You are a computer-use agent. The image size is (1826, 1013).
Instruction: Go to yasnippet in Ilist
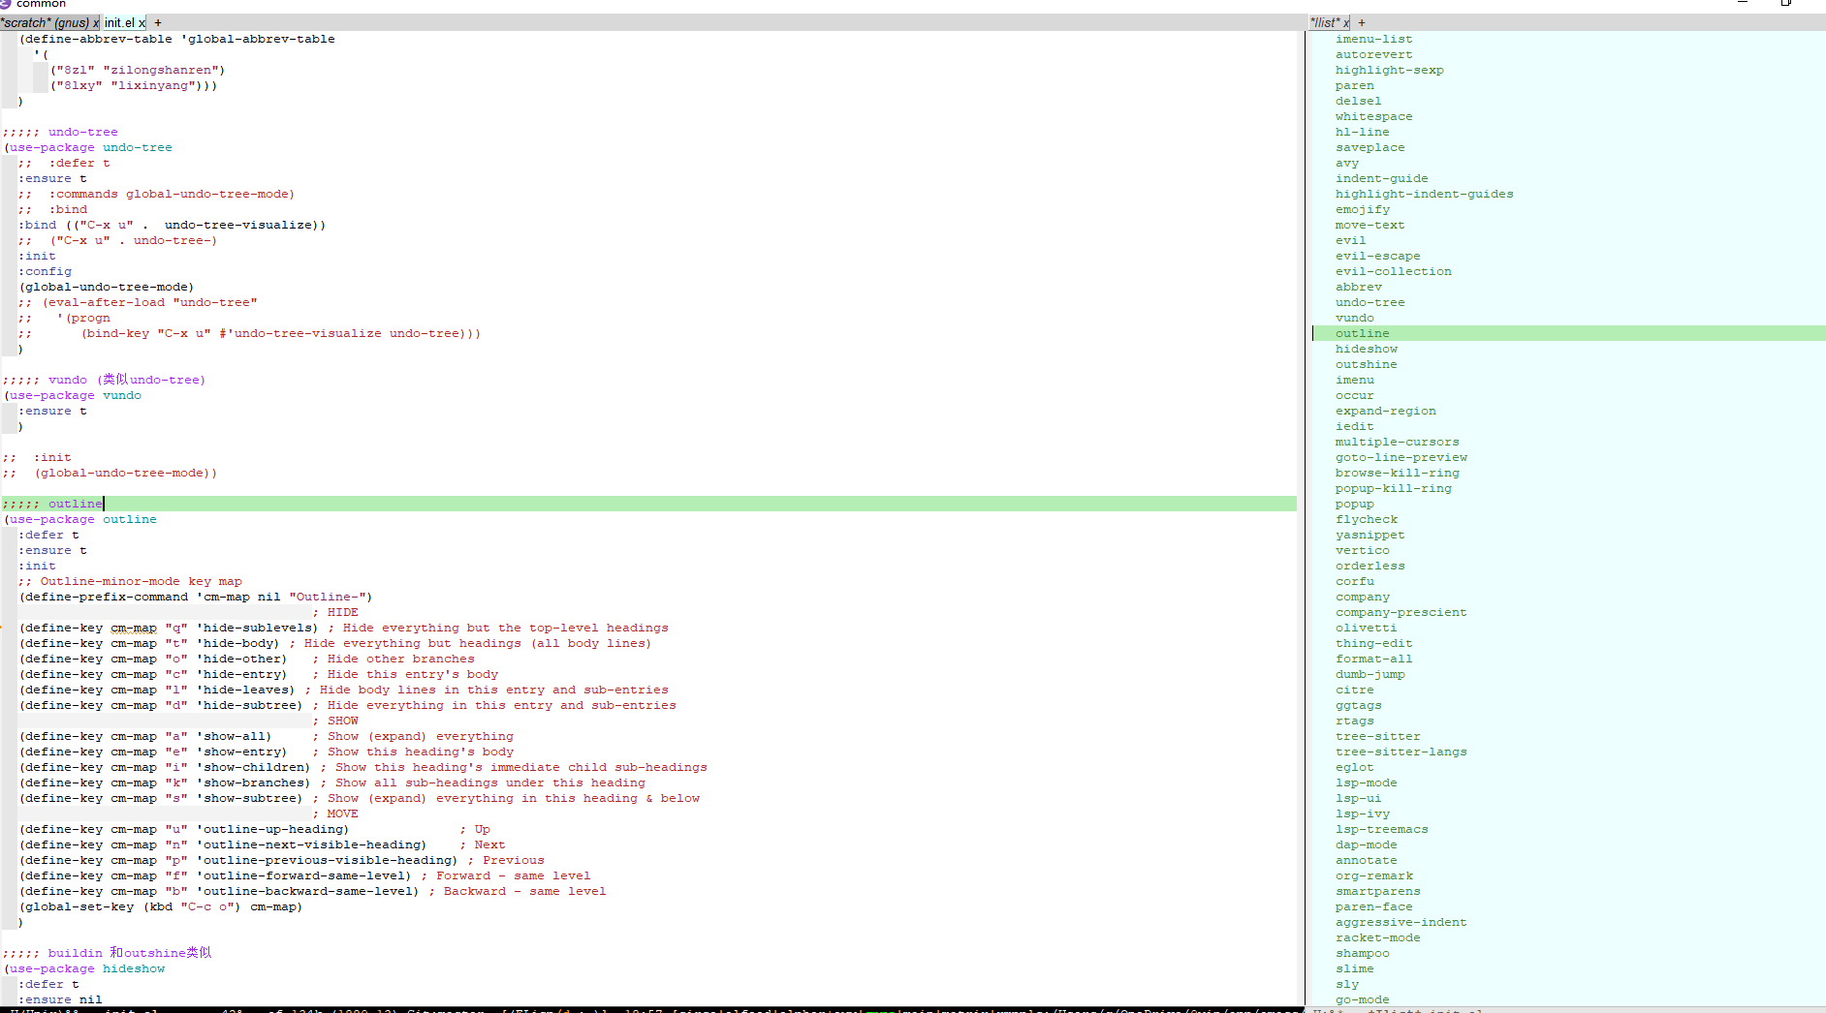tap(1369, 535)
